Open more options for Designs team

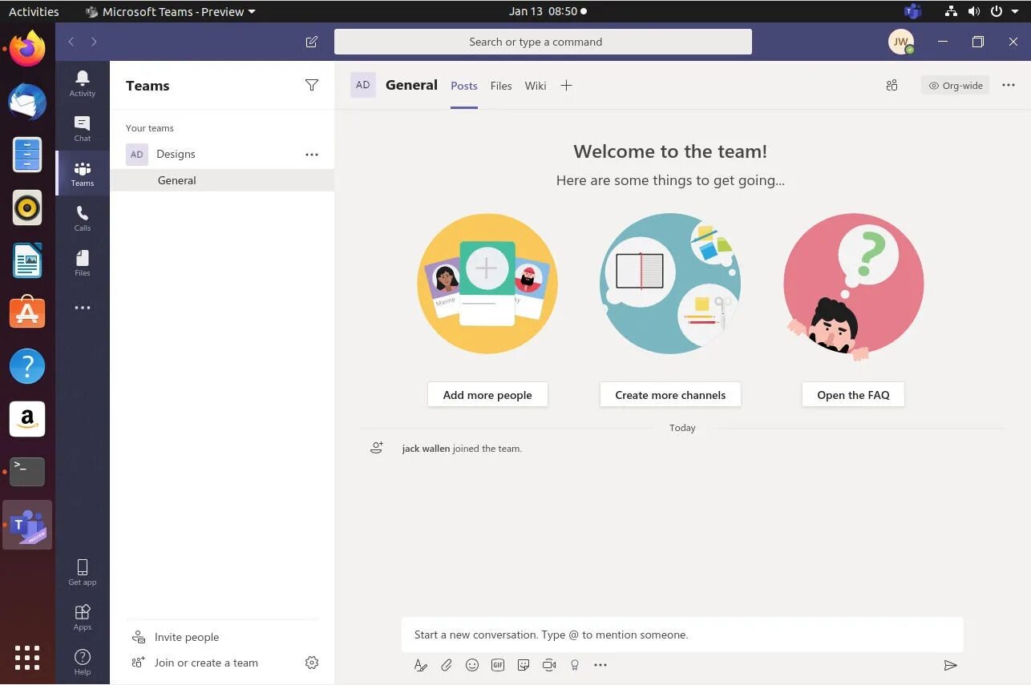point(312,155)
